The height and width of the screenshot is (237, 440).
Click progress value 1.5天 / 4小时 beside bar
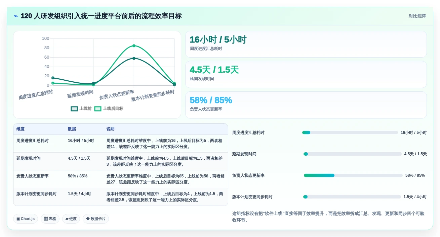pyautogui.click(x=415, y=197)
